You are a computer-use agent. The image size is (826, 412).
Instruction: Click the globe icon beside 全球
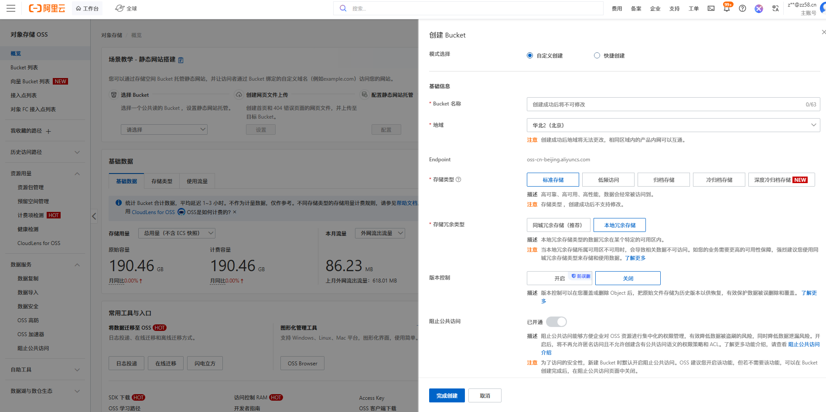119,8
